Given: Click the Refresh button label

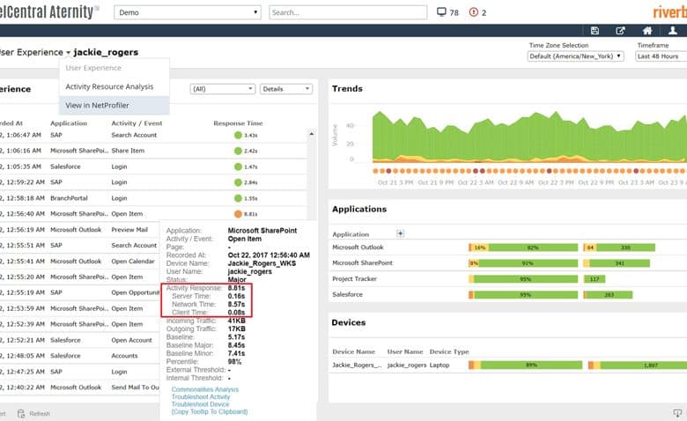Looking at the screenshot, I should (40, 413).
